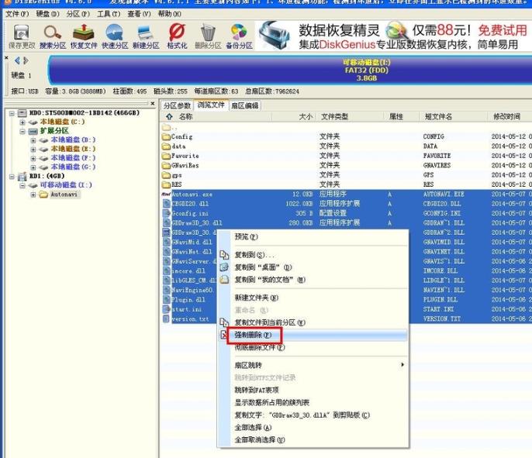This screenshot has width=532, height=458.
Task: Click the Config folder icon
Action: (x=166, y=136)
